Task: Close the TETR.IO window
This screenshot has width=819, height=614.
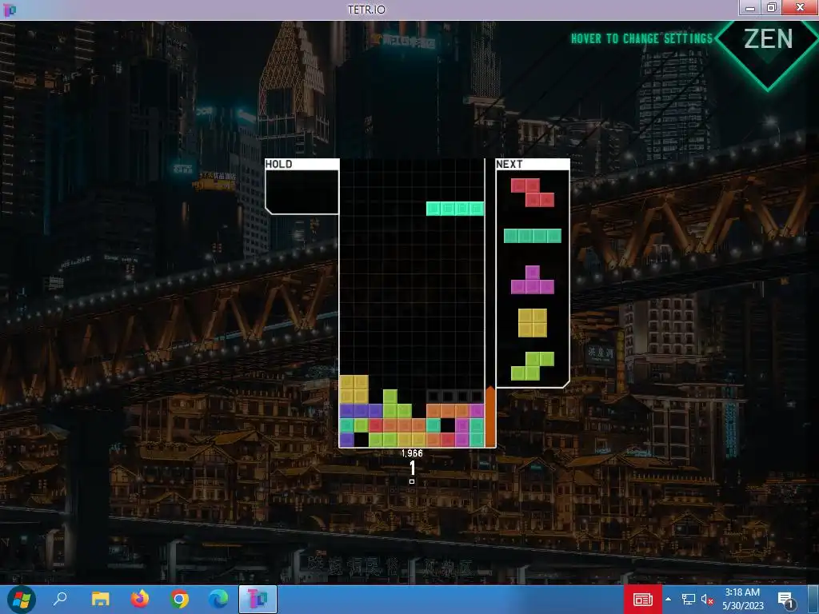Action: pos(800,7)
